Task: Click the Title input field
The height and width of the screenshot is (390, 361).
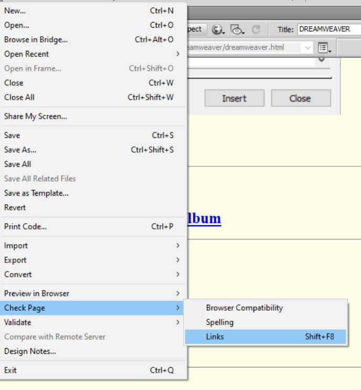Action: click(x=328, y=29)
